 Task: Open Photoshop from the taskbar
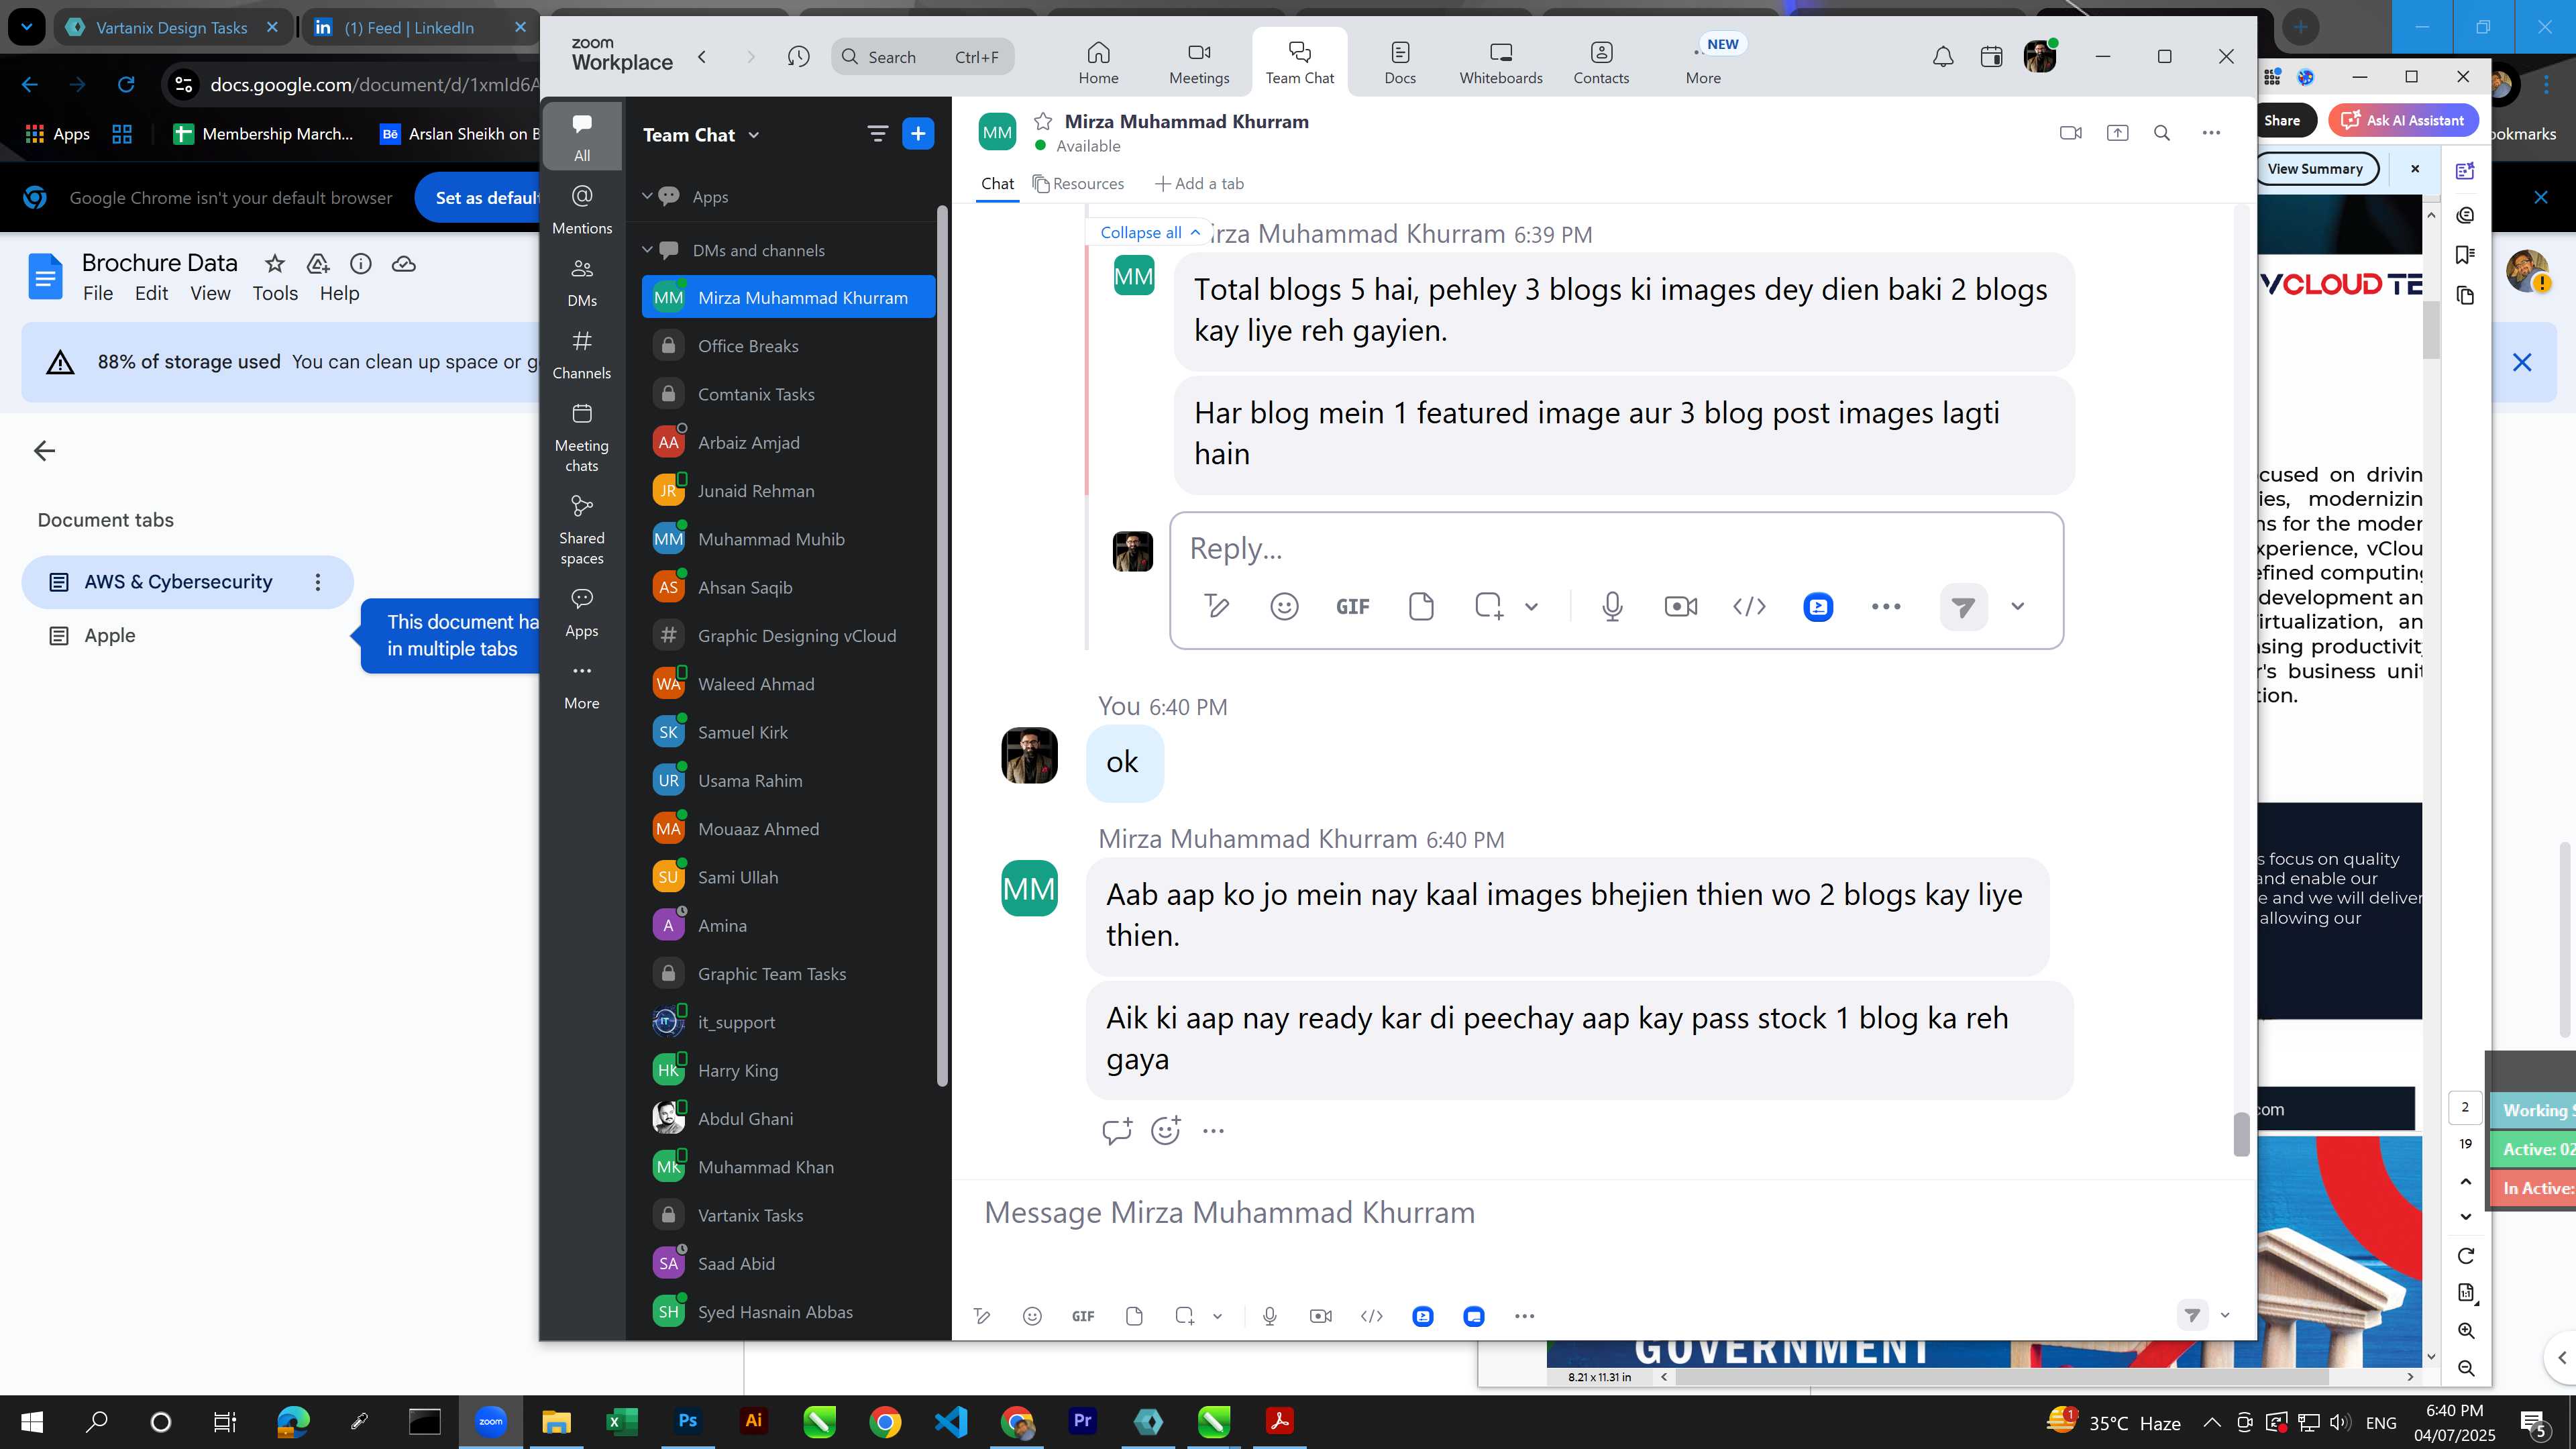click(x=687, y=1421)
